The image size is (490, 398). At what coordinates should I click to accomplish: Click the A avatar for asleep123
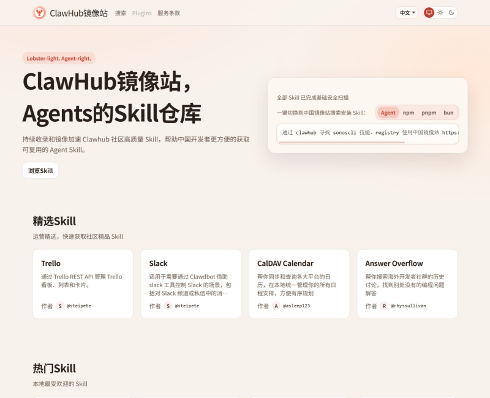pyautogui.click(x=276, y=306)
